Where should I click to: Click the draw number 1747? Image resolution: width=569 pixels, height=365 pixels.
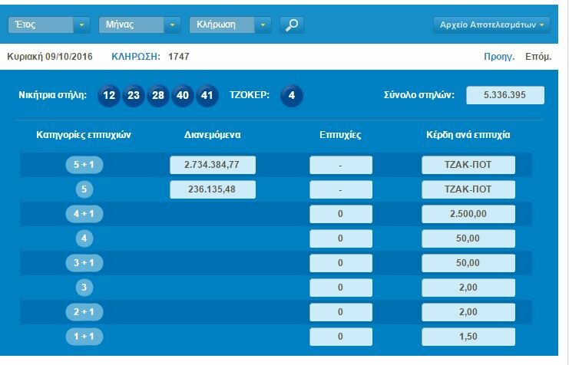179,57
